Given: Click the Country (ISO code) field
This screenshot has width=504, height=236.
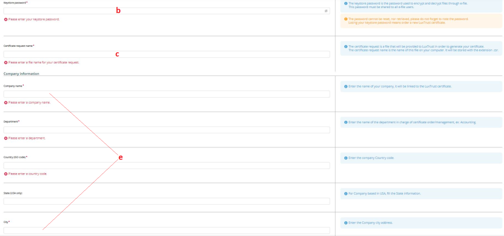Looking at the screenshot, I should tap(166, 166).
